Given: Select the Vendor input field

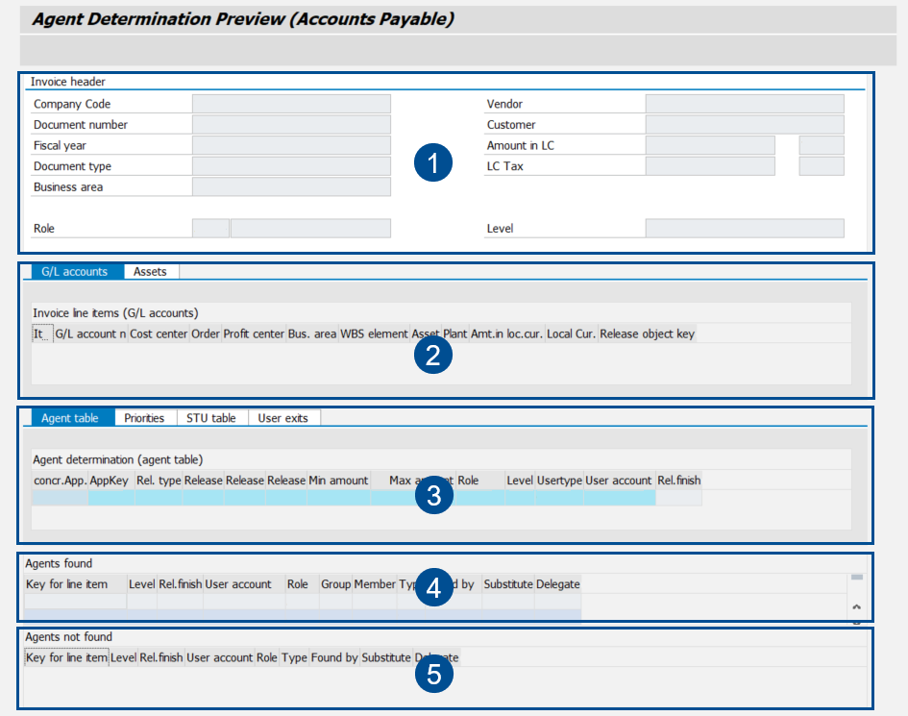Looking at the screenshot, I should pyautogui.click(x=745, y=104).
